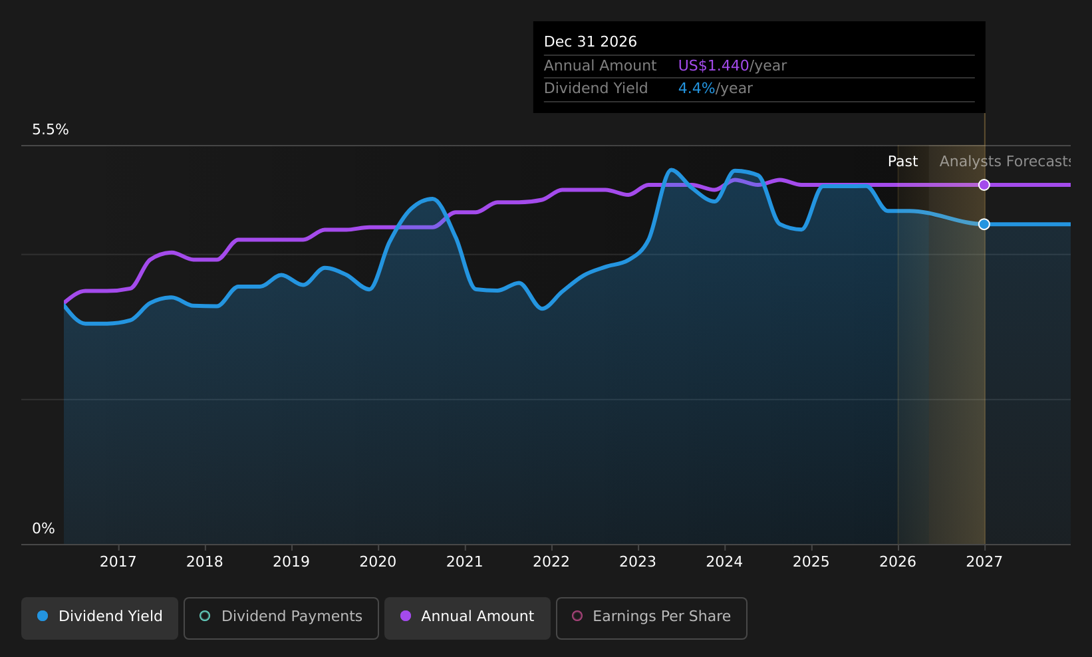The height and width of the screenshot is (657, 1092).
Task: Click the 2023 x-axis label
Action: click(638, 562)
